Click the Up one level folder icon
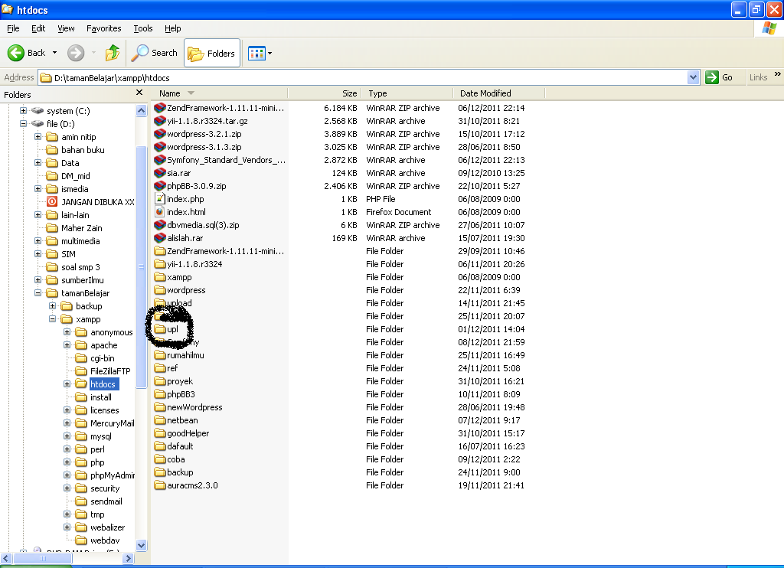 [x=113, y=53]
